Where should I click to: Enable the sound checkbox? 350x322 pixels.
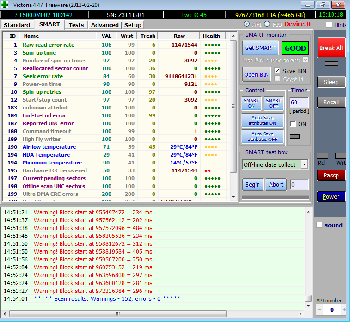319,225
